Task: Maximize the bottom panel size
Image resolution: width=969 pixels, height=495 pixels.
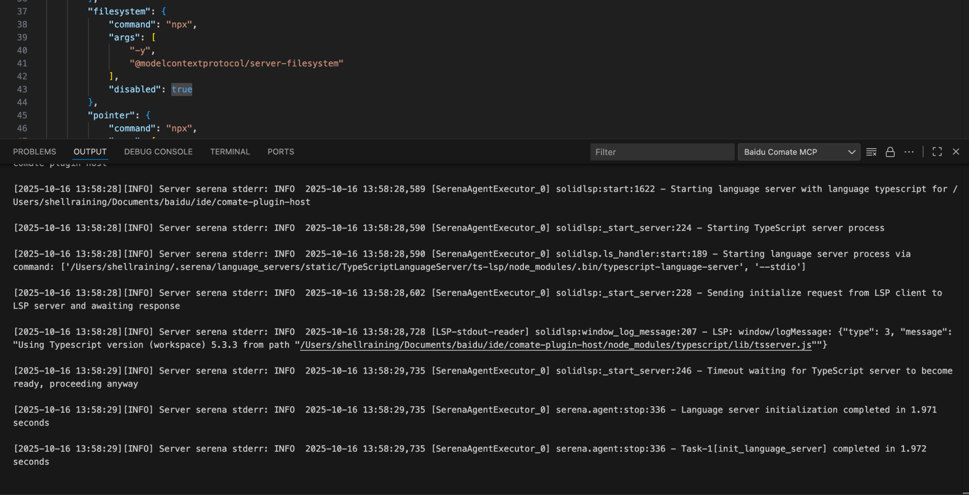Action: pyautogui.click(x=937, y=152)
